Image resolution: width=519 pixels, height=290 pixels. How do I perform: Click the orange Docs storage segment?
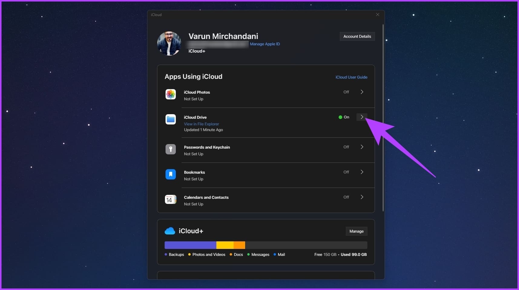pos(239,245)
